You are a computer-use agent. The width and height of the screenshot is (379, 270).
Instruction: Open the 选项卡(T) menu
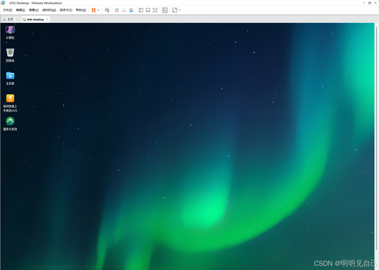point(66,10)
